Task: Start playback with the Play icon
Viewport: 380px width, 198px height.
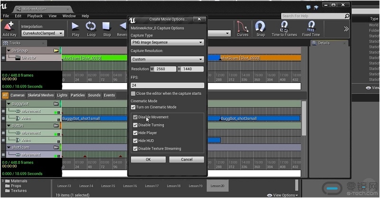Action: (76, 26)
